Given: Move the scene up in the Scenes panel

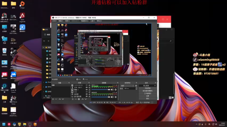Looking at the screenshot, I should pyautogui.click(x=60, y=99).
